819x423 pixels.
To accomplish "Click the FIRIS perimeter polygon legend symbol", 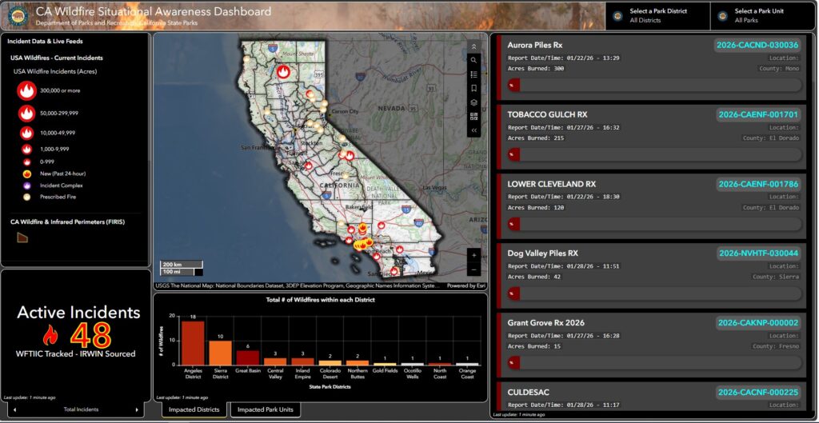I will [x=22, y=237].
